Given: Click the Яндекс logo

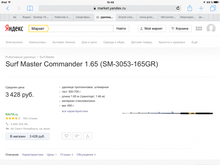Looking at the screenshot, I should (14, 28).
